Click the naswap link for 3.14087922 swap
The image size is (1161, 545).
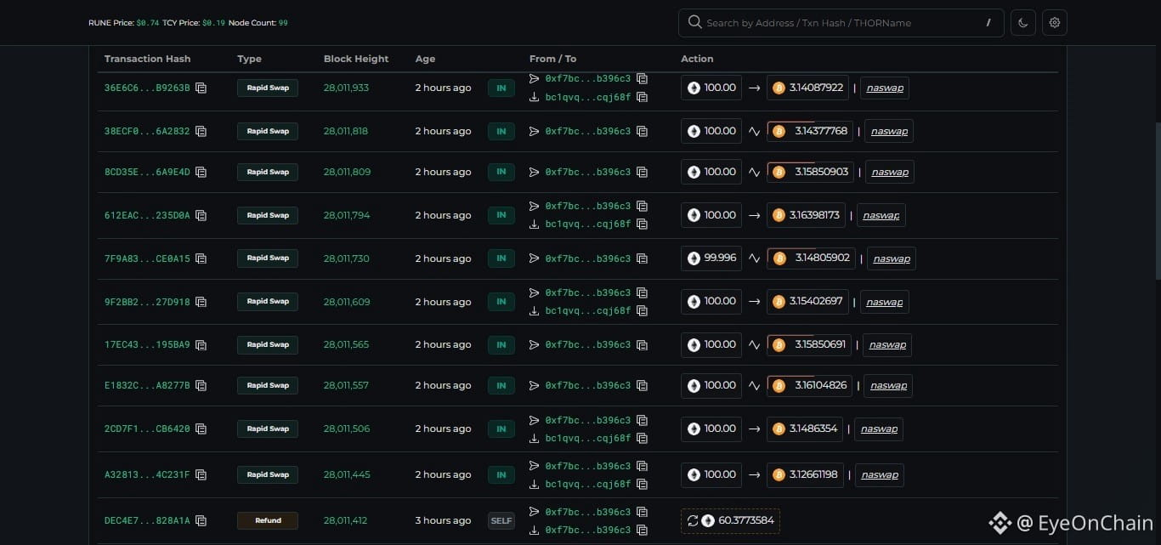coord(885,88)
